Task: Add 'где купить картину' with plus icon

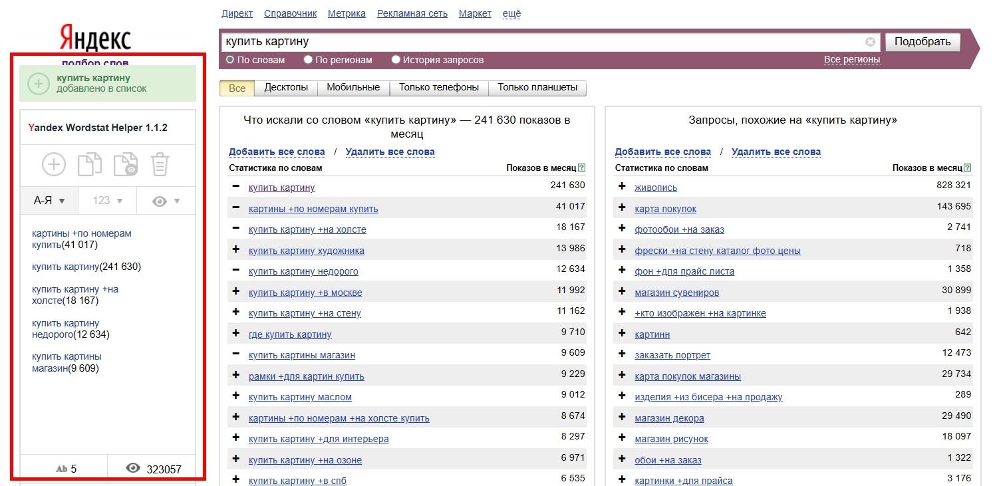Action: pyautogui.click(x=235, y=334)
